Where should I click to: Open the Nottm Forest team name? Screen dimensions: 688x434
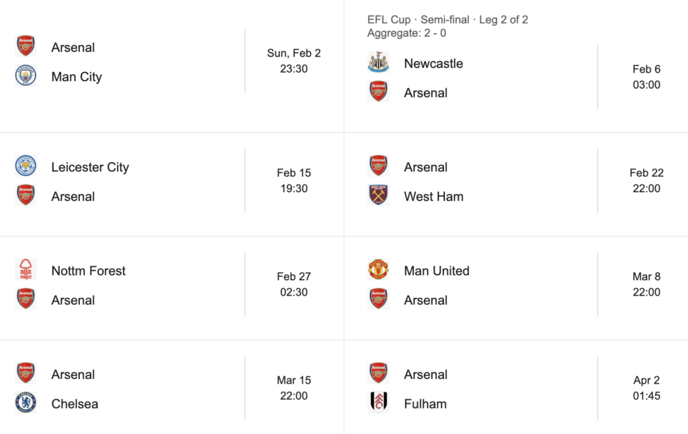(89, 271)
